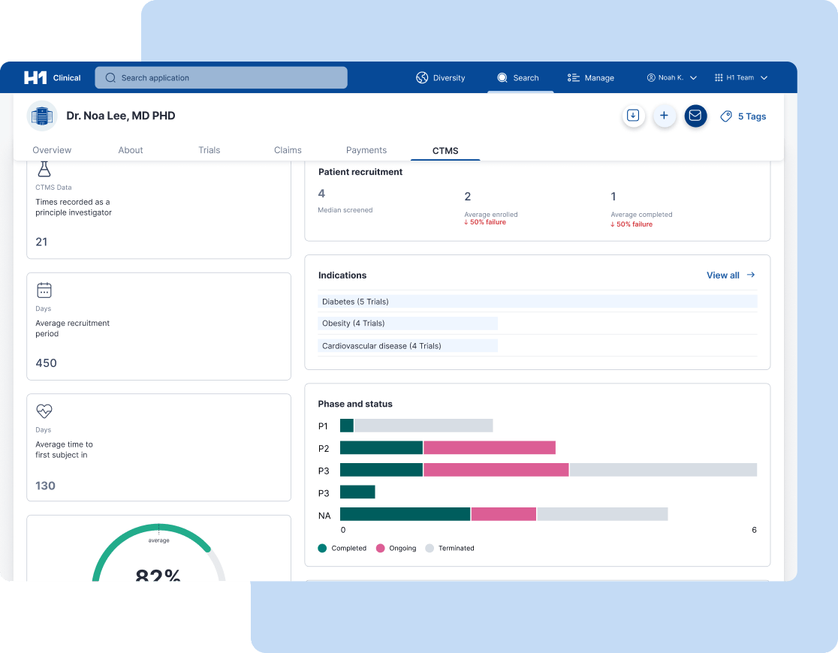This screenshot has width=838, height=653.
Task: Click the Terminated legend gray dot
Action: pyautogui.click(x=430, y=548)
